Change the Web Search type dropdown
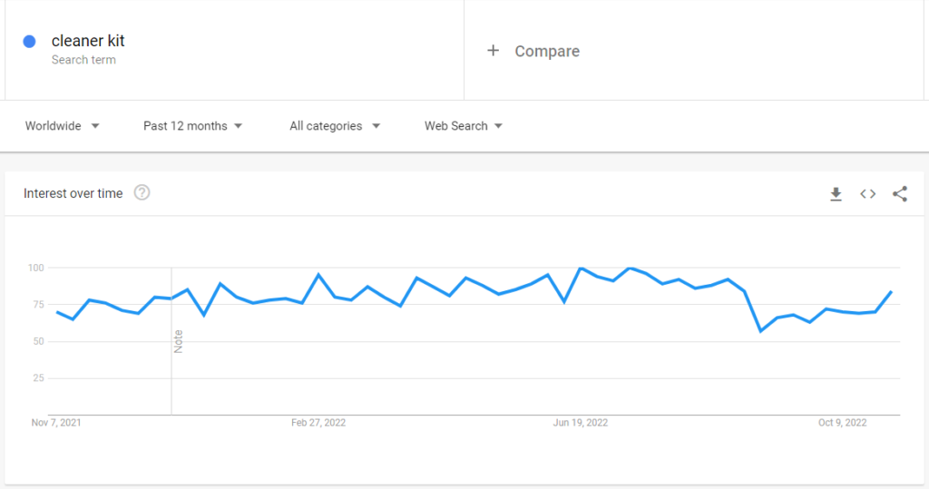The width and height of the screenshot is (929, 489). coord(464,126)
